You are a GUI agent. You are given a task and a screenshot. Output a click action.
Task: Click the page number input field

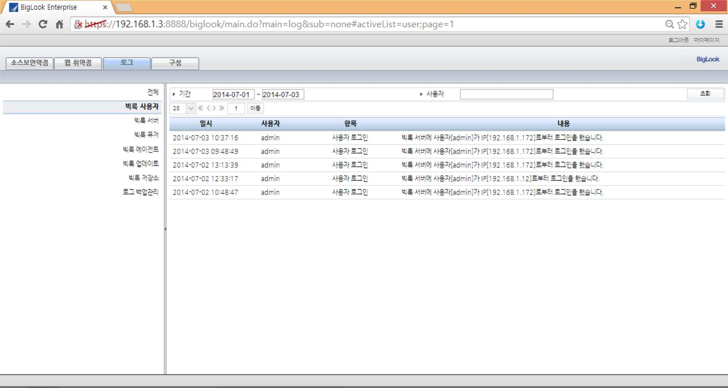tap(236, 108)
